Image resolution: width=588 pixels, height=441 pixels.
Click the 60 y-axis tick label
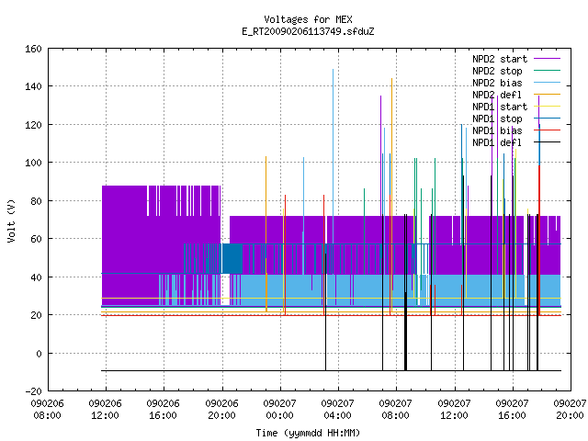[36, 239]
